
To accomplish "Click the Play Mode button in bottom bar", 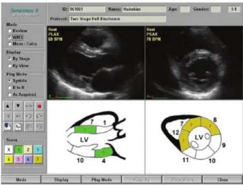I will click(x=102, y=180).
